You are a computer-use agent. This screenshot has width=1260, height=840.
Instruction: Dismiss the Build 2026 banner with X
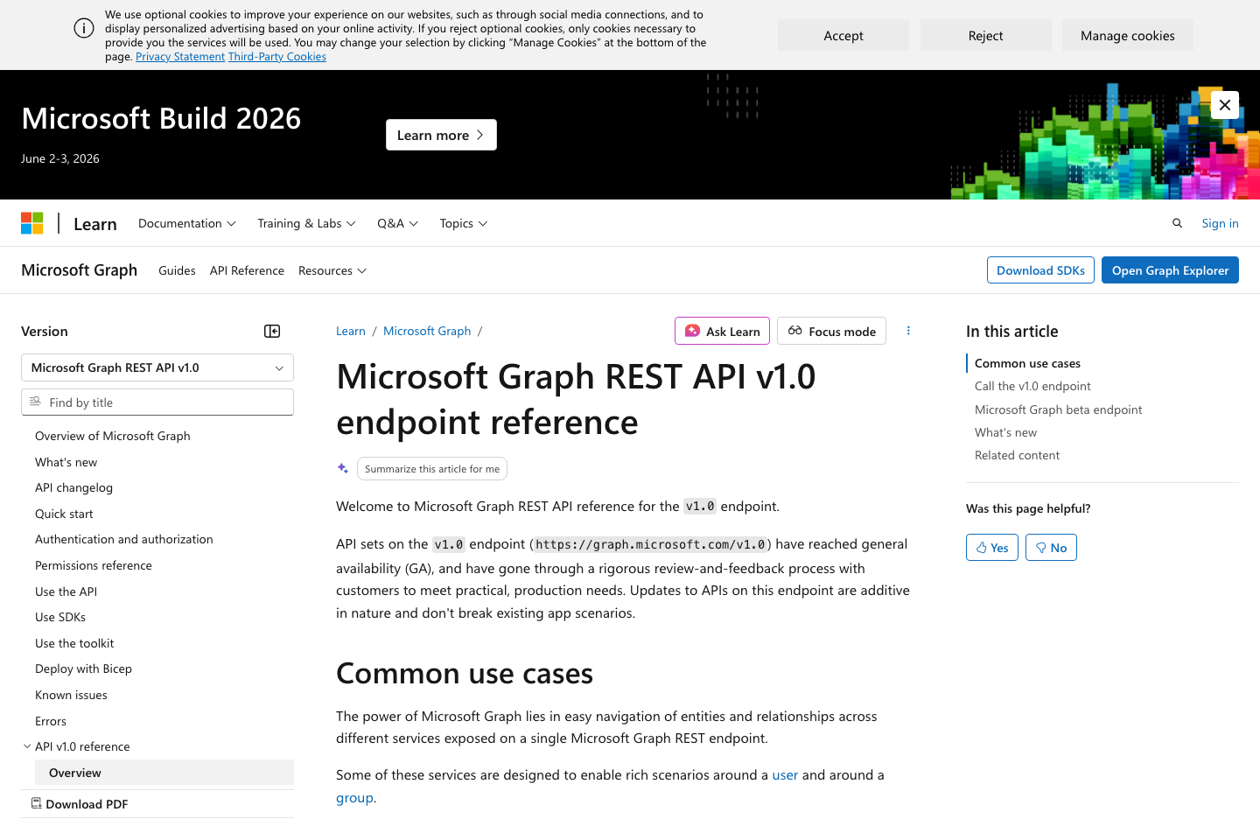coord(1225,104)
